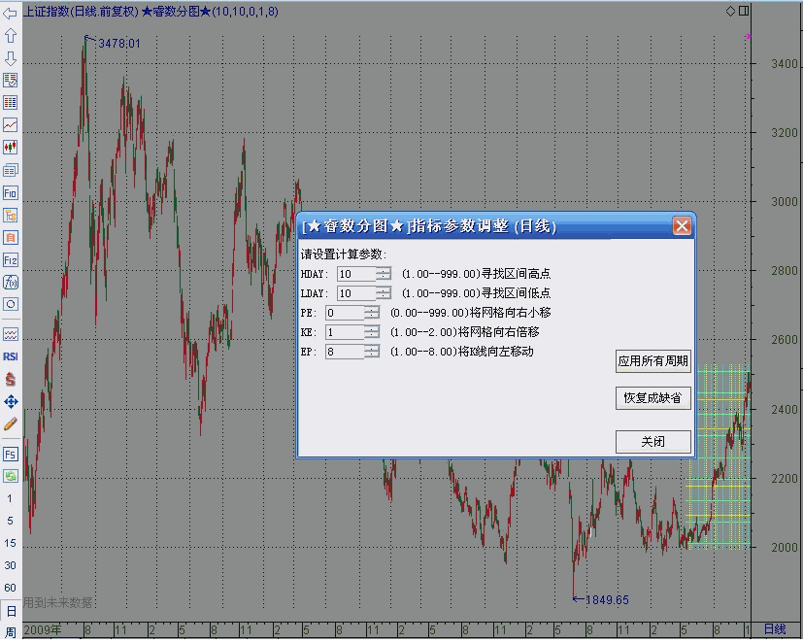Click the left arrow back icon
This screenshot has width=803, height=643.
coord(11,14)
